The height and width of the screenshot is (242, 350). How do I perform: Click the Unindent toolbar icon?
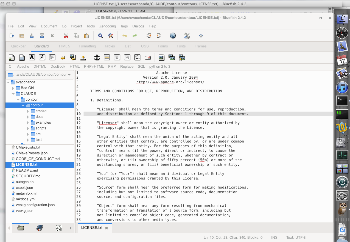pos(149,36)
